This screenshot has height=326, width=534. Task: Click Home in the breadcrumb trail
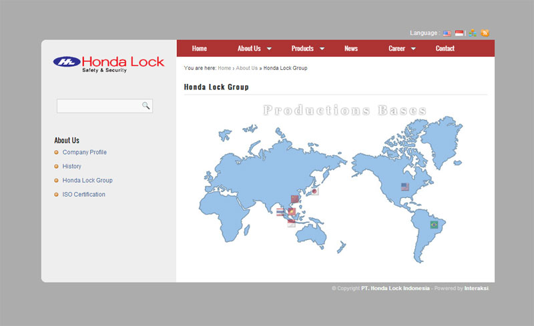point(224,68)
